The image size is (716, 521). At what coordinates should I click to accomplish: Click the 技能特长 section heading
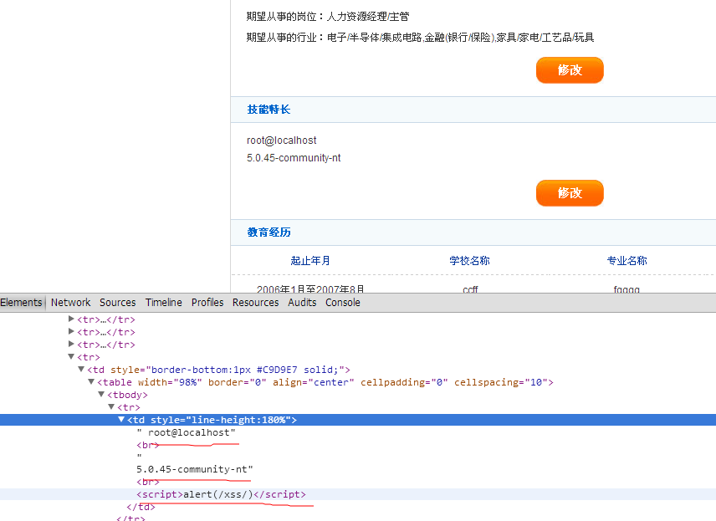click(268, 109)
